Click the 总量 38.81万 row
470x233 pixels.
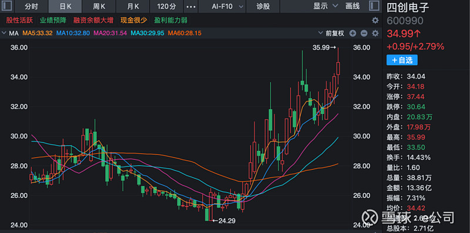pyautogui.click(x=409, y=178)
